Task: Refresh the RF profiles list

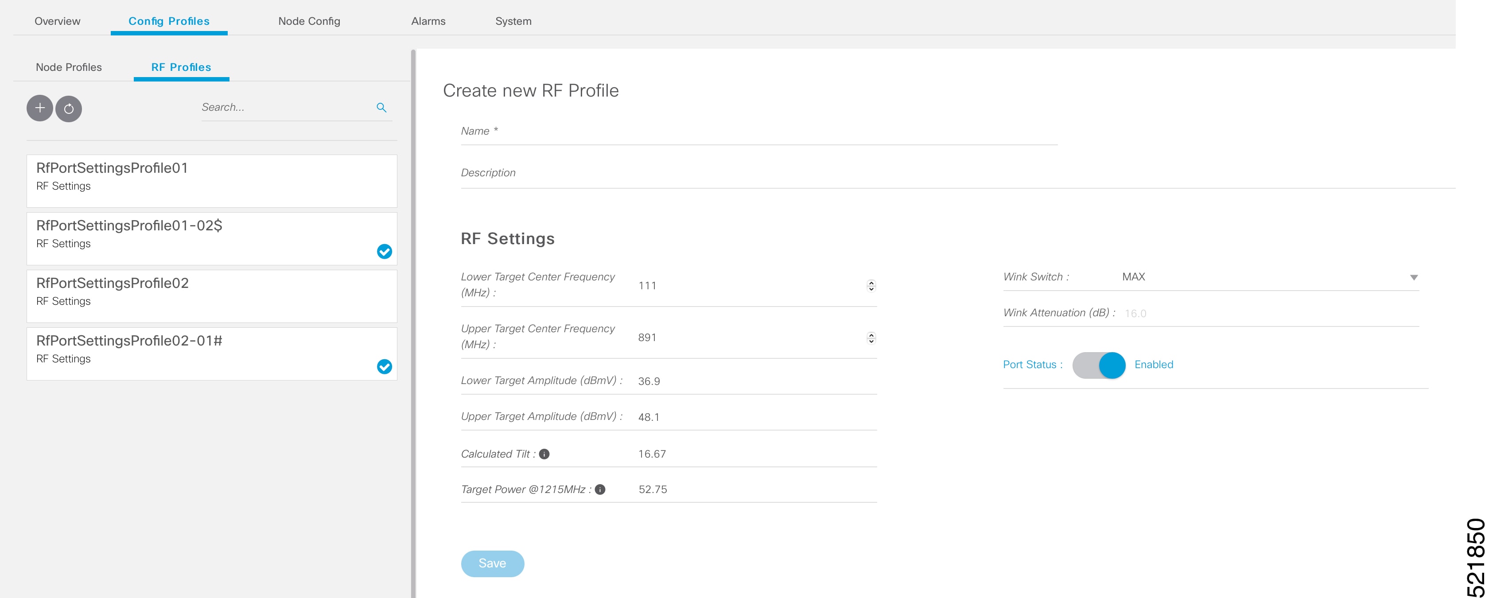Action: (x=69, y=109)
